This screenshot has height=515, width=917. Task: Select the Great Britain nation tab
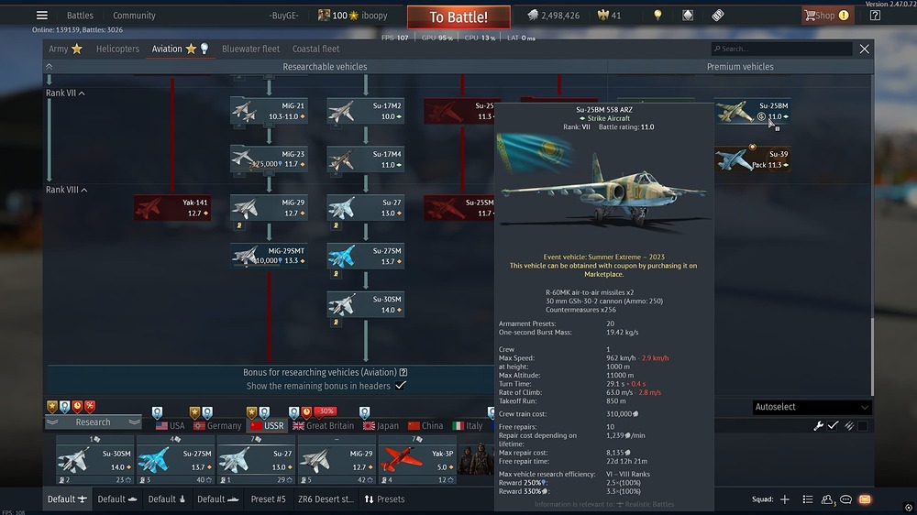[323, 425]
